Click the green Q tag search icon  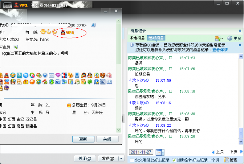pos(32,75)
